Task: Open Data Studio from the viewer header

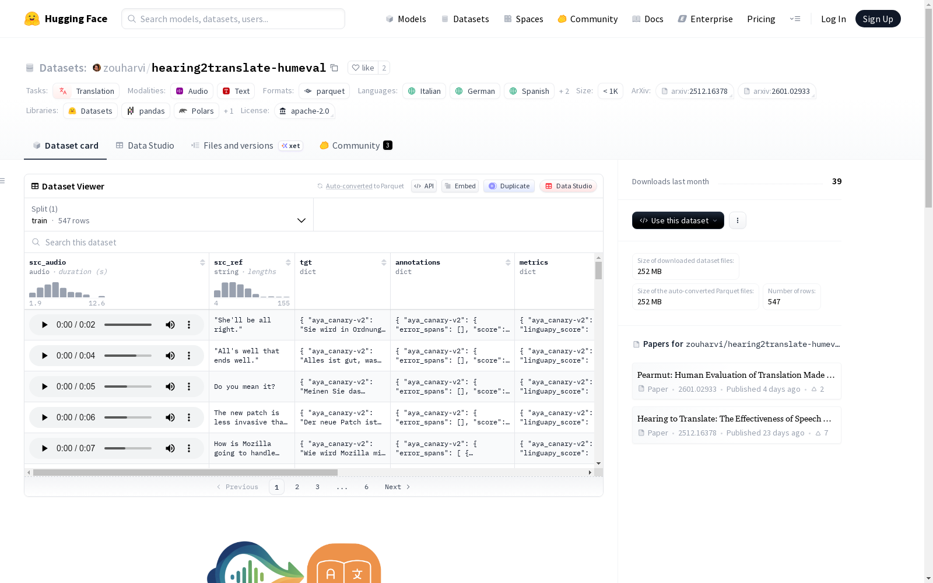Action: pos(569,186)
